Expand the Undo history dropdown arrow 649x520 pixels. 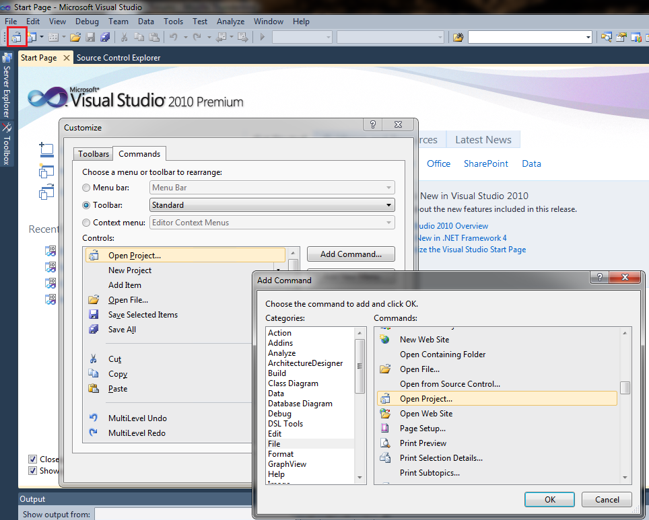[186, 37]
